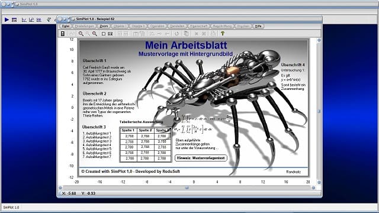The height and width of the screenshot is (213, 379).
Task: Click 'SimPlot 1.0' in the bottom status bar
Action: 11,208
